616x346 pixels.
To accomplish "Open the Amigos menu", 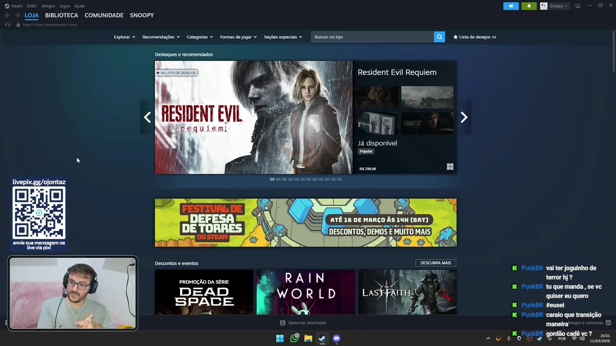I will point(48,6).
